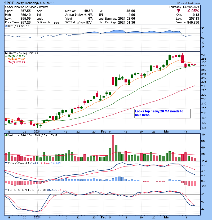This screenshot has width=212, height=220.
Task: Click the 90 tick on the RSI axis
Action: (203, 28)
